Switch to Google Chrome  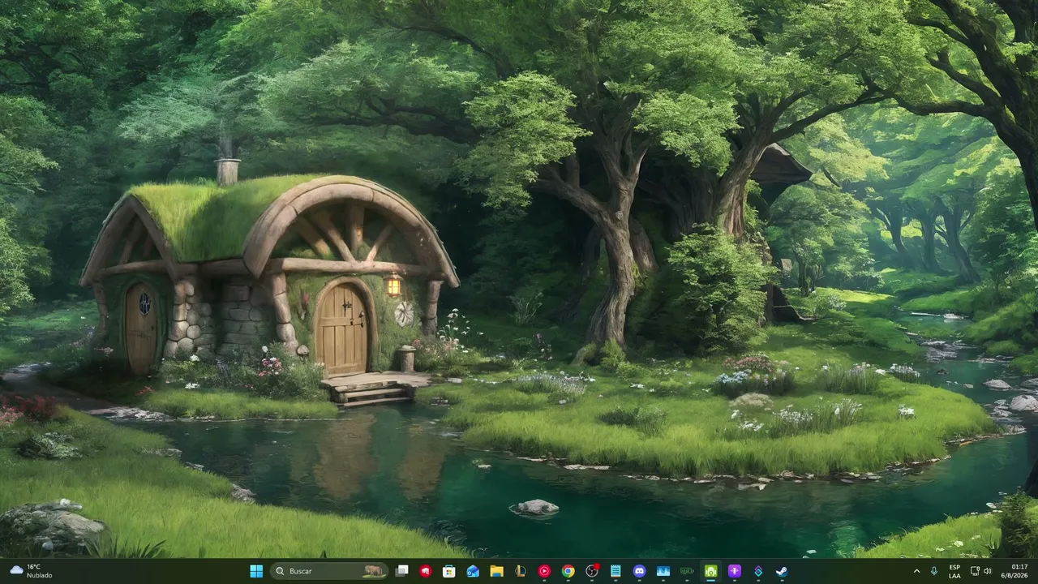tap(568, 571)
